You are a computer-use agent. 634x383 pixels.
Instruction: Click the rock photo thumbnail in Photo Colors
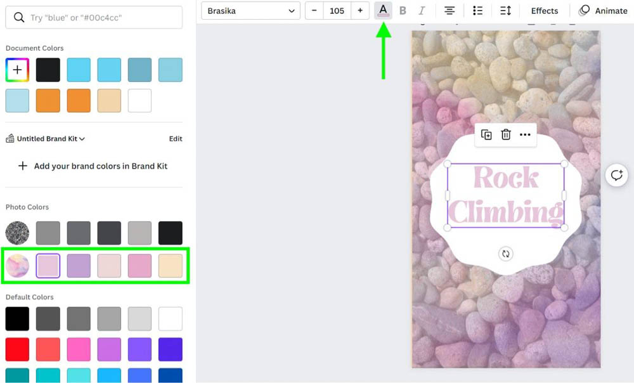(17, 233)
